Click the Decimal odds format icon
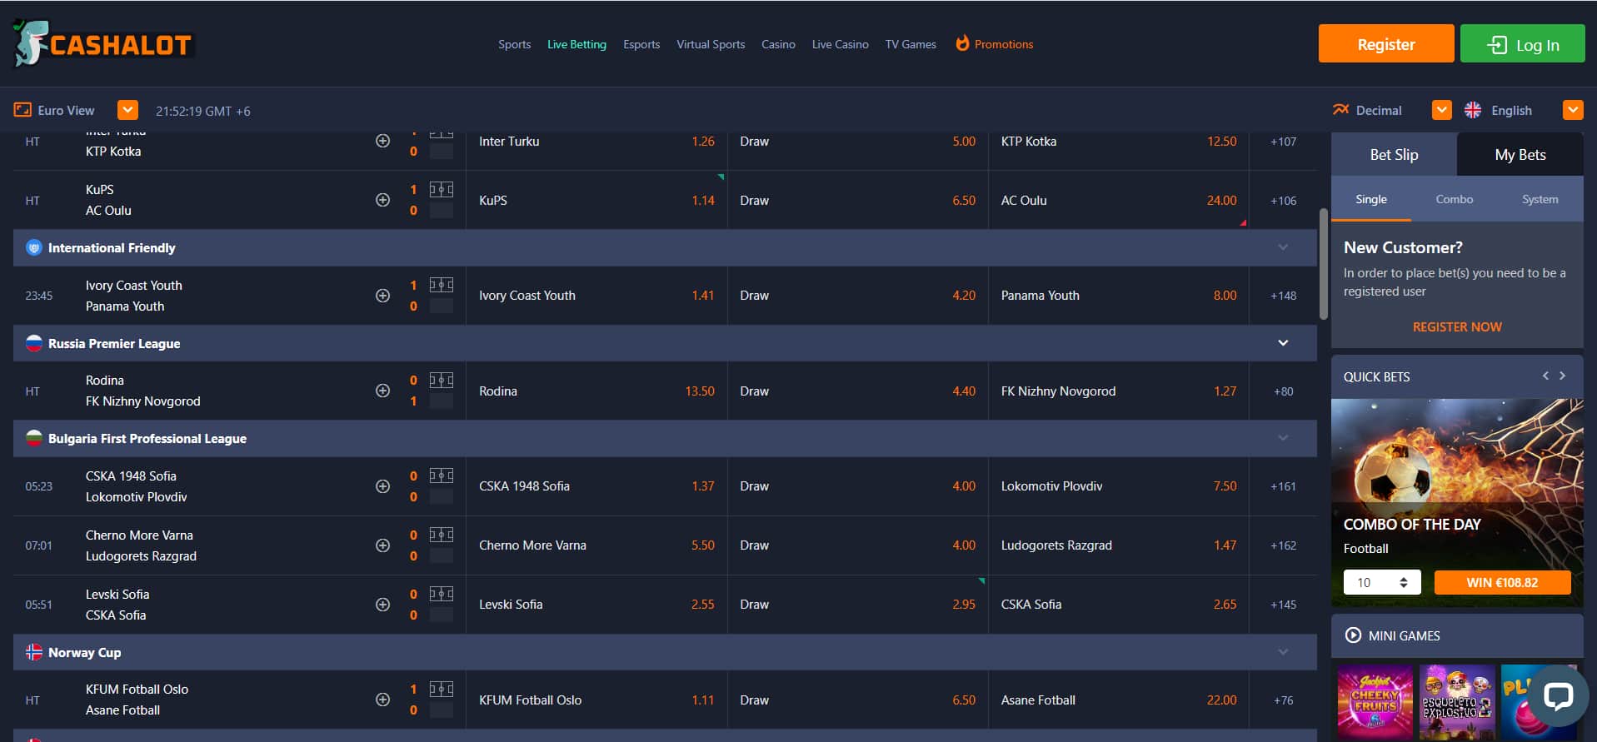This screenshot has width=1597, height=742. coord(1340,110)
